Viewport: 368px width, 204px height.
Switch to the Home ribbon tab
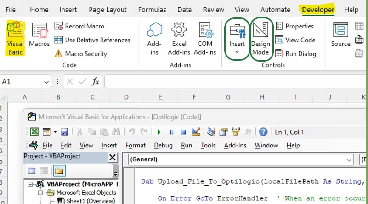(39, 10)
